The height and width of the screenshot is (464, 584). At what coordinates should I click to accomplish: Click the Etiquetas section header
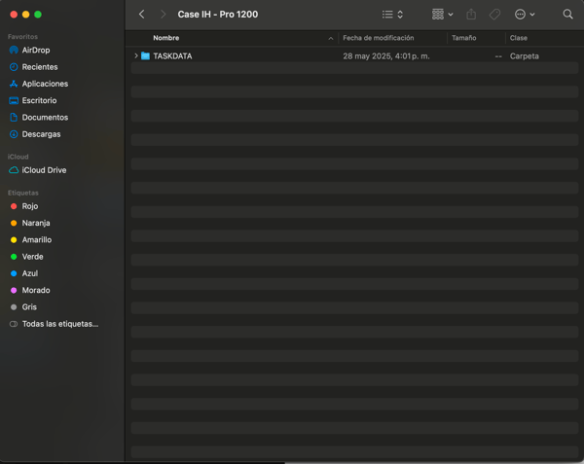(x=23, y=193)
